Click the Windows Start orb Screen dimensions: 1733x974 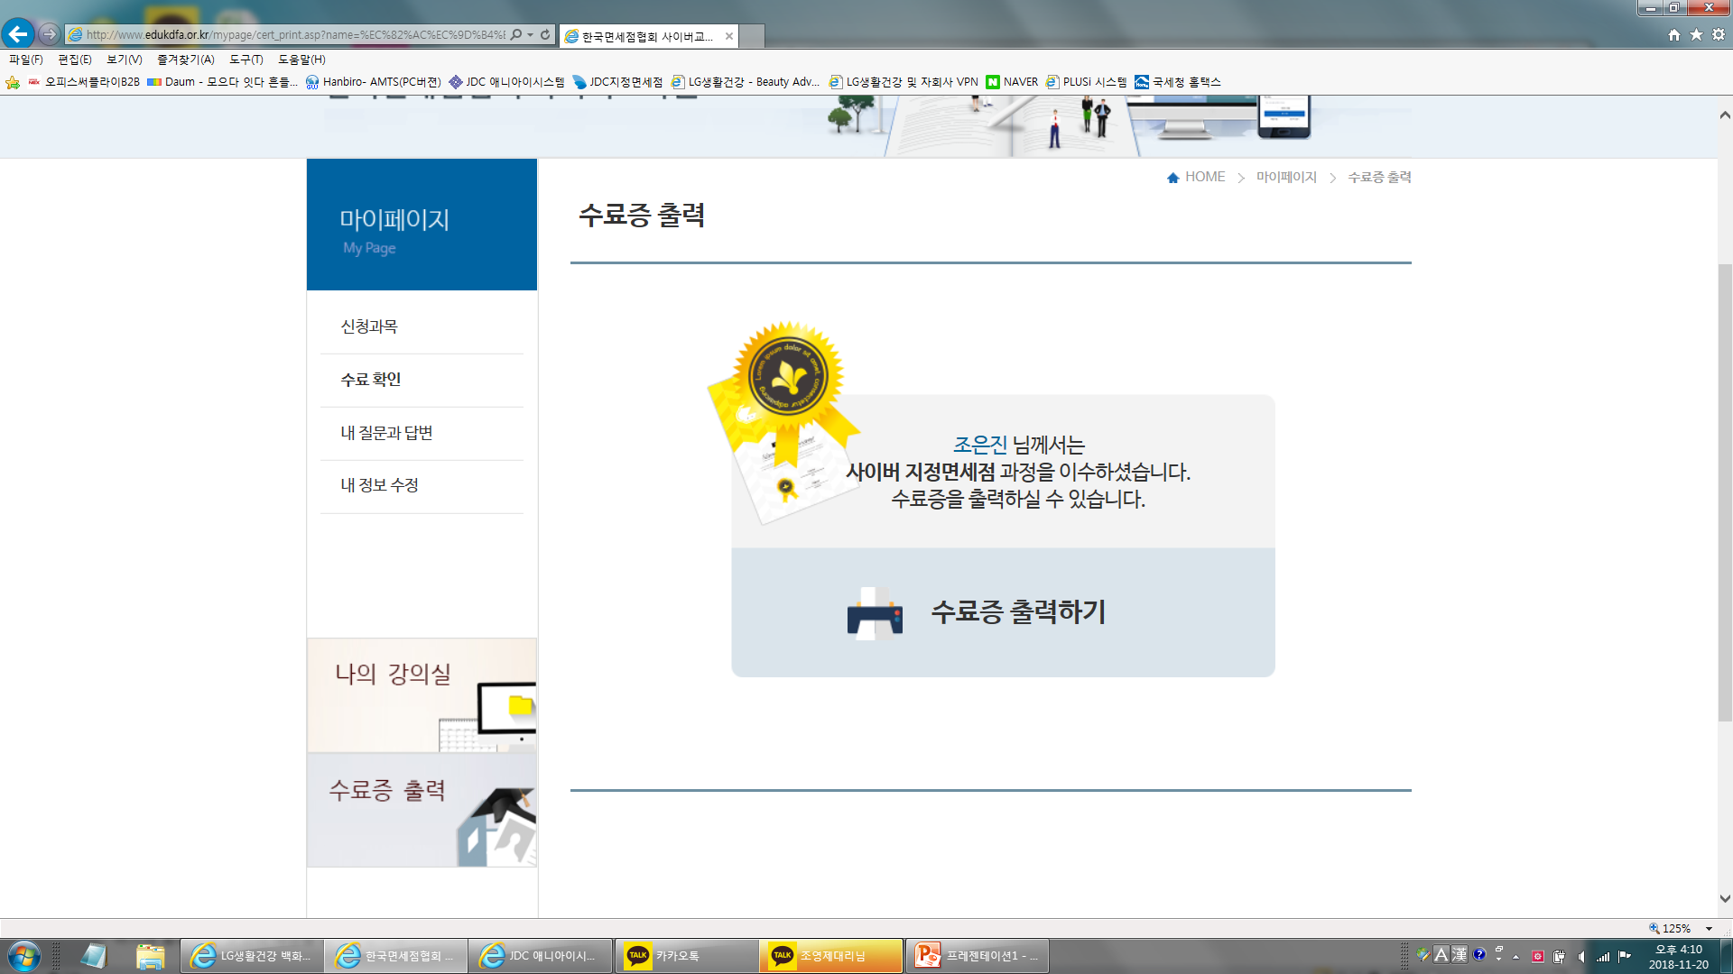point(24,956)
